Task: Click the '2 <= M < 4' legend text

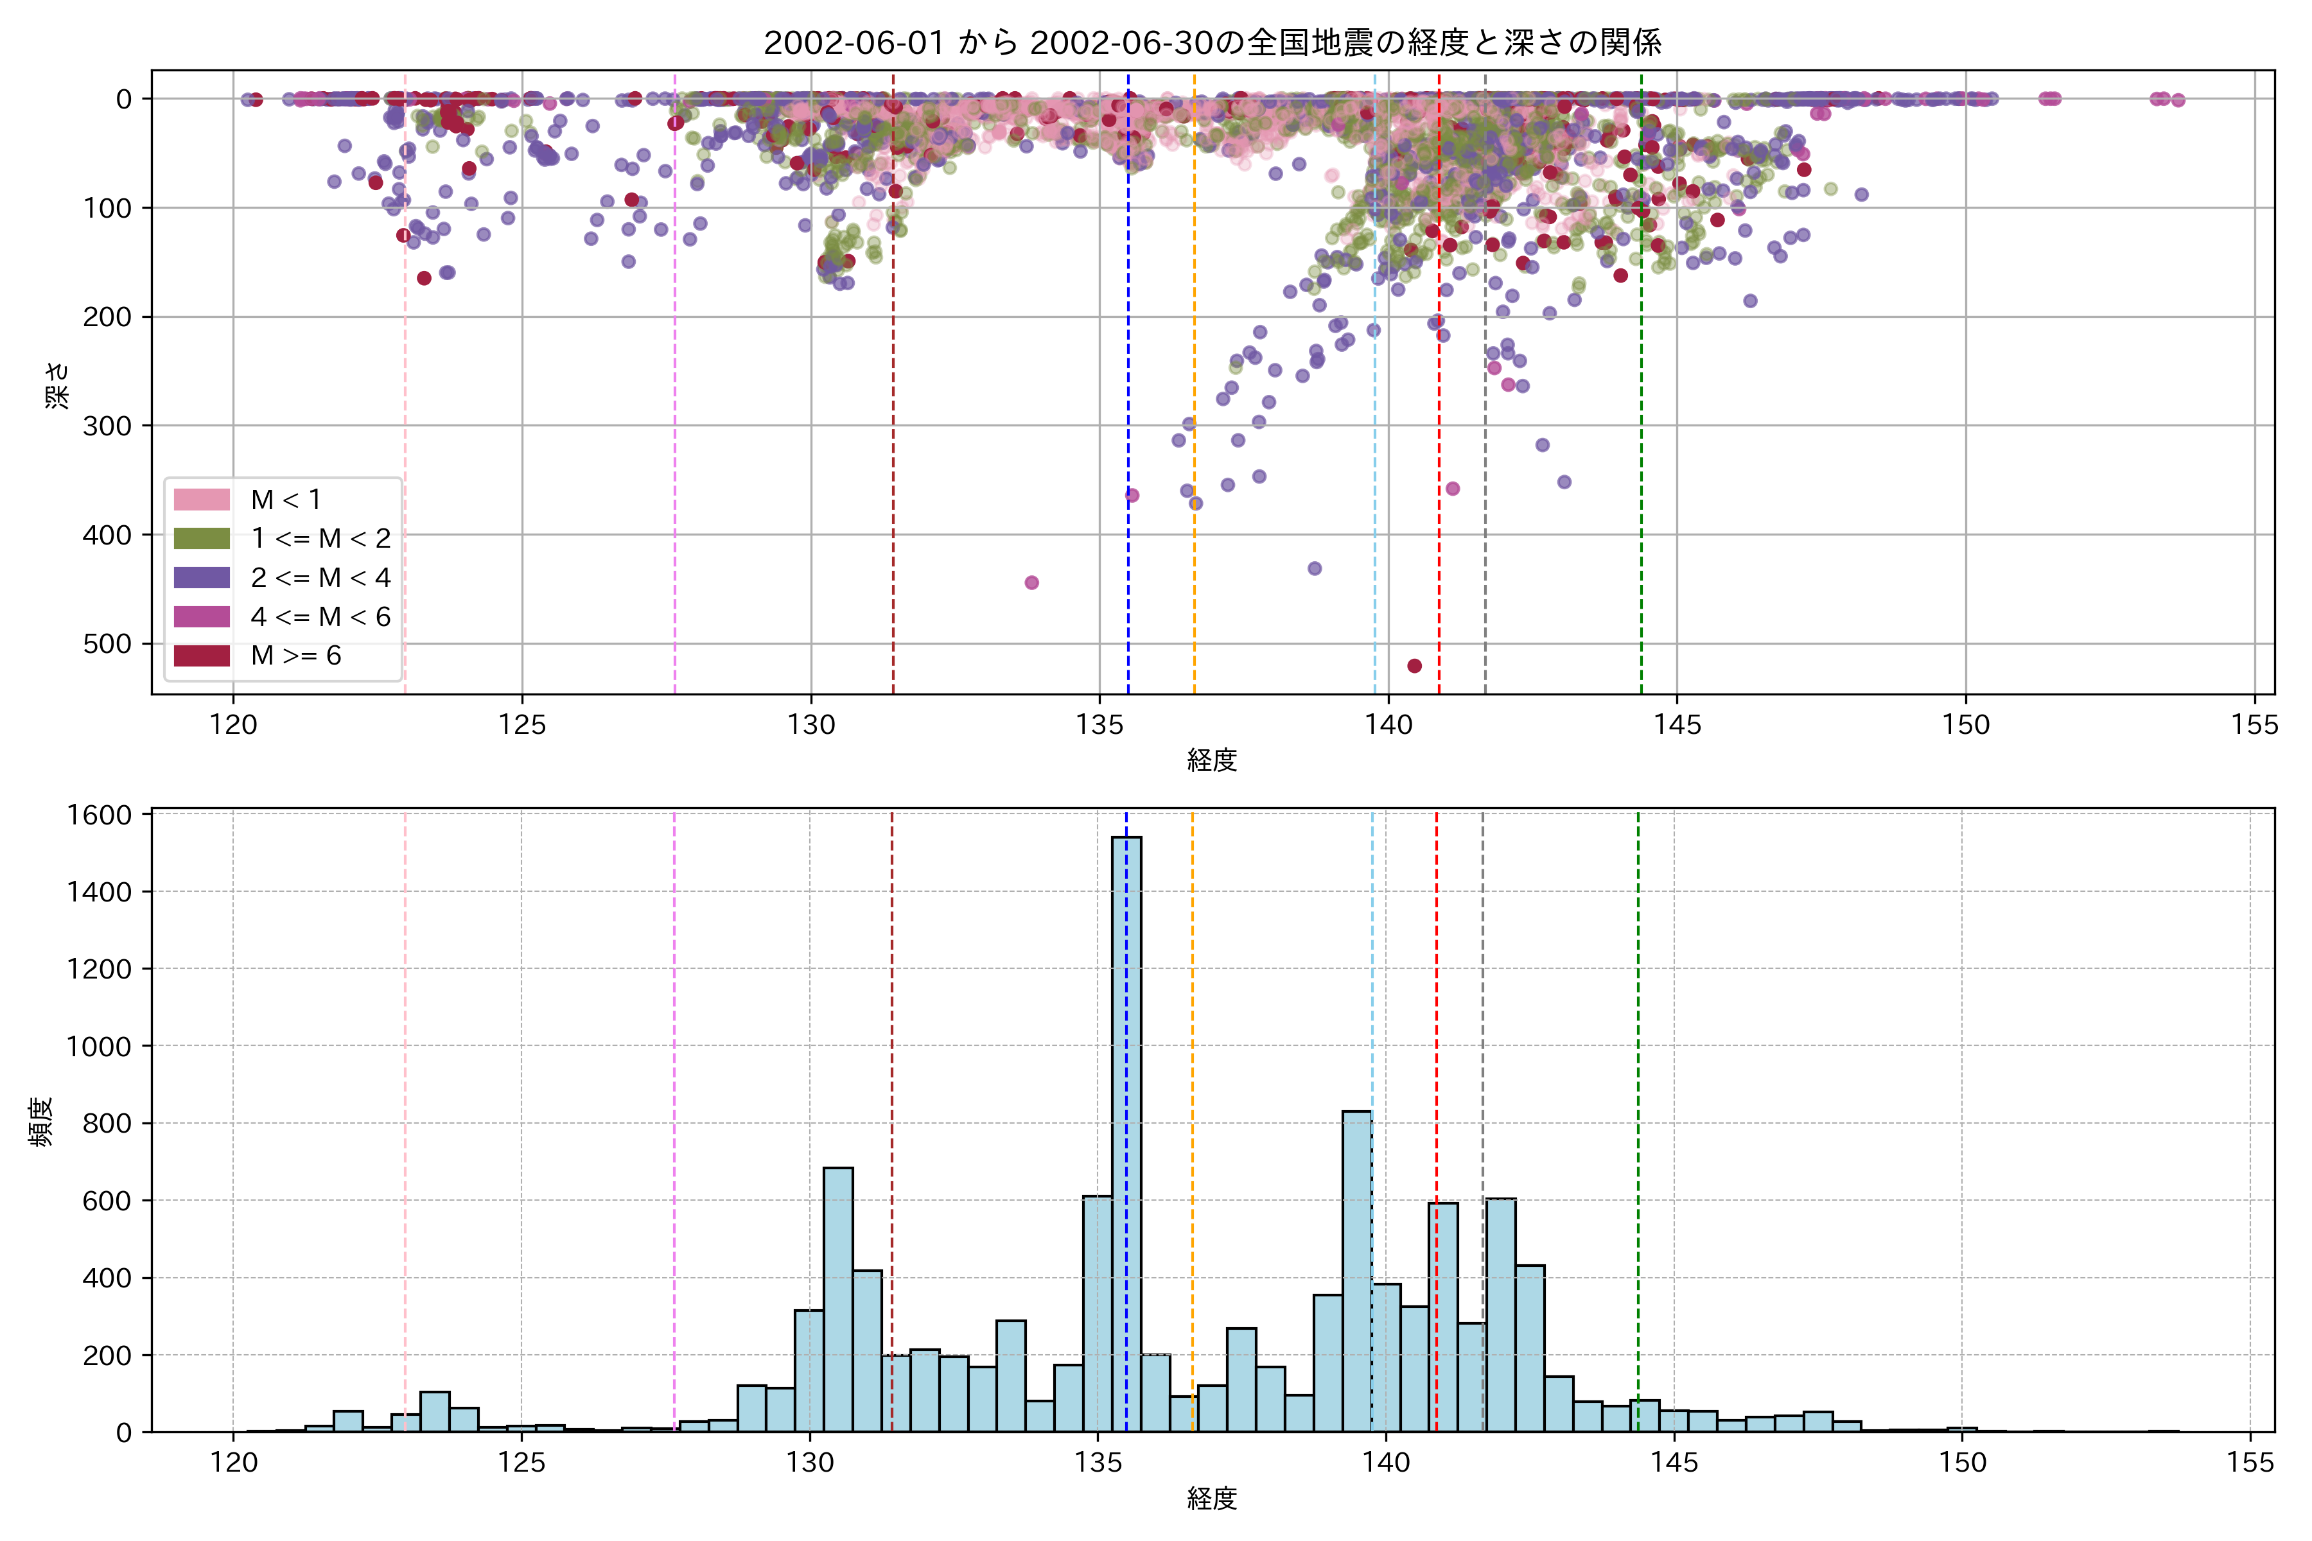Action: [x=320, y=577]
